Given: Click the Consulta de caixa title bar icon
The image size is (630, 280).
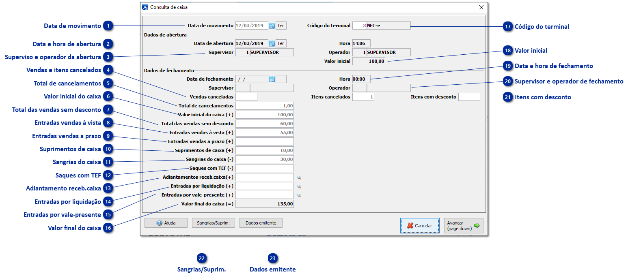Looking at the screenshot, I should click(x=145, y=7).
